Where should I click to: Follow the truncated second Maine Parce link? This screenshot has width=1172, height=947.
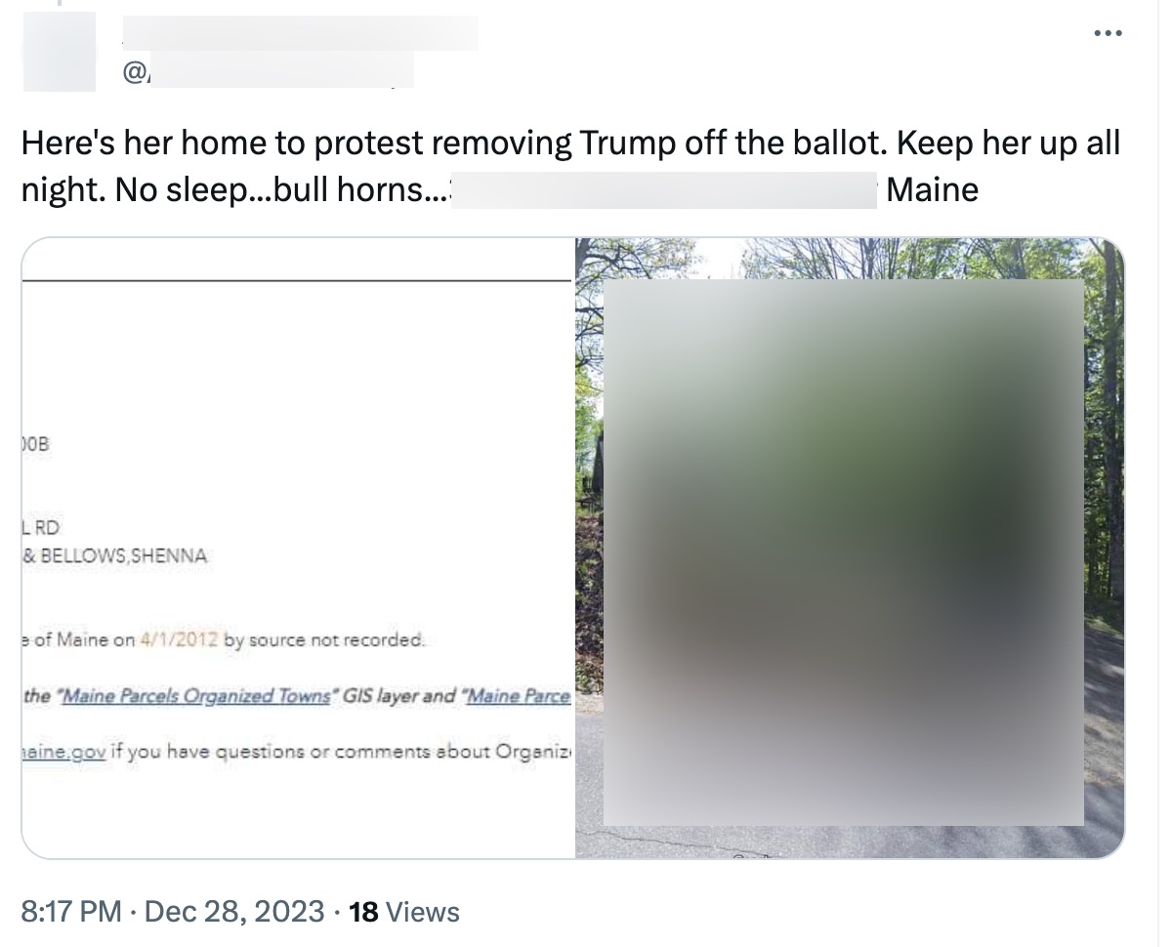click(x=516, y=696)
